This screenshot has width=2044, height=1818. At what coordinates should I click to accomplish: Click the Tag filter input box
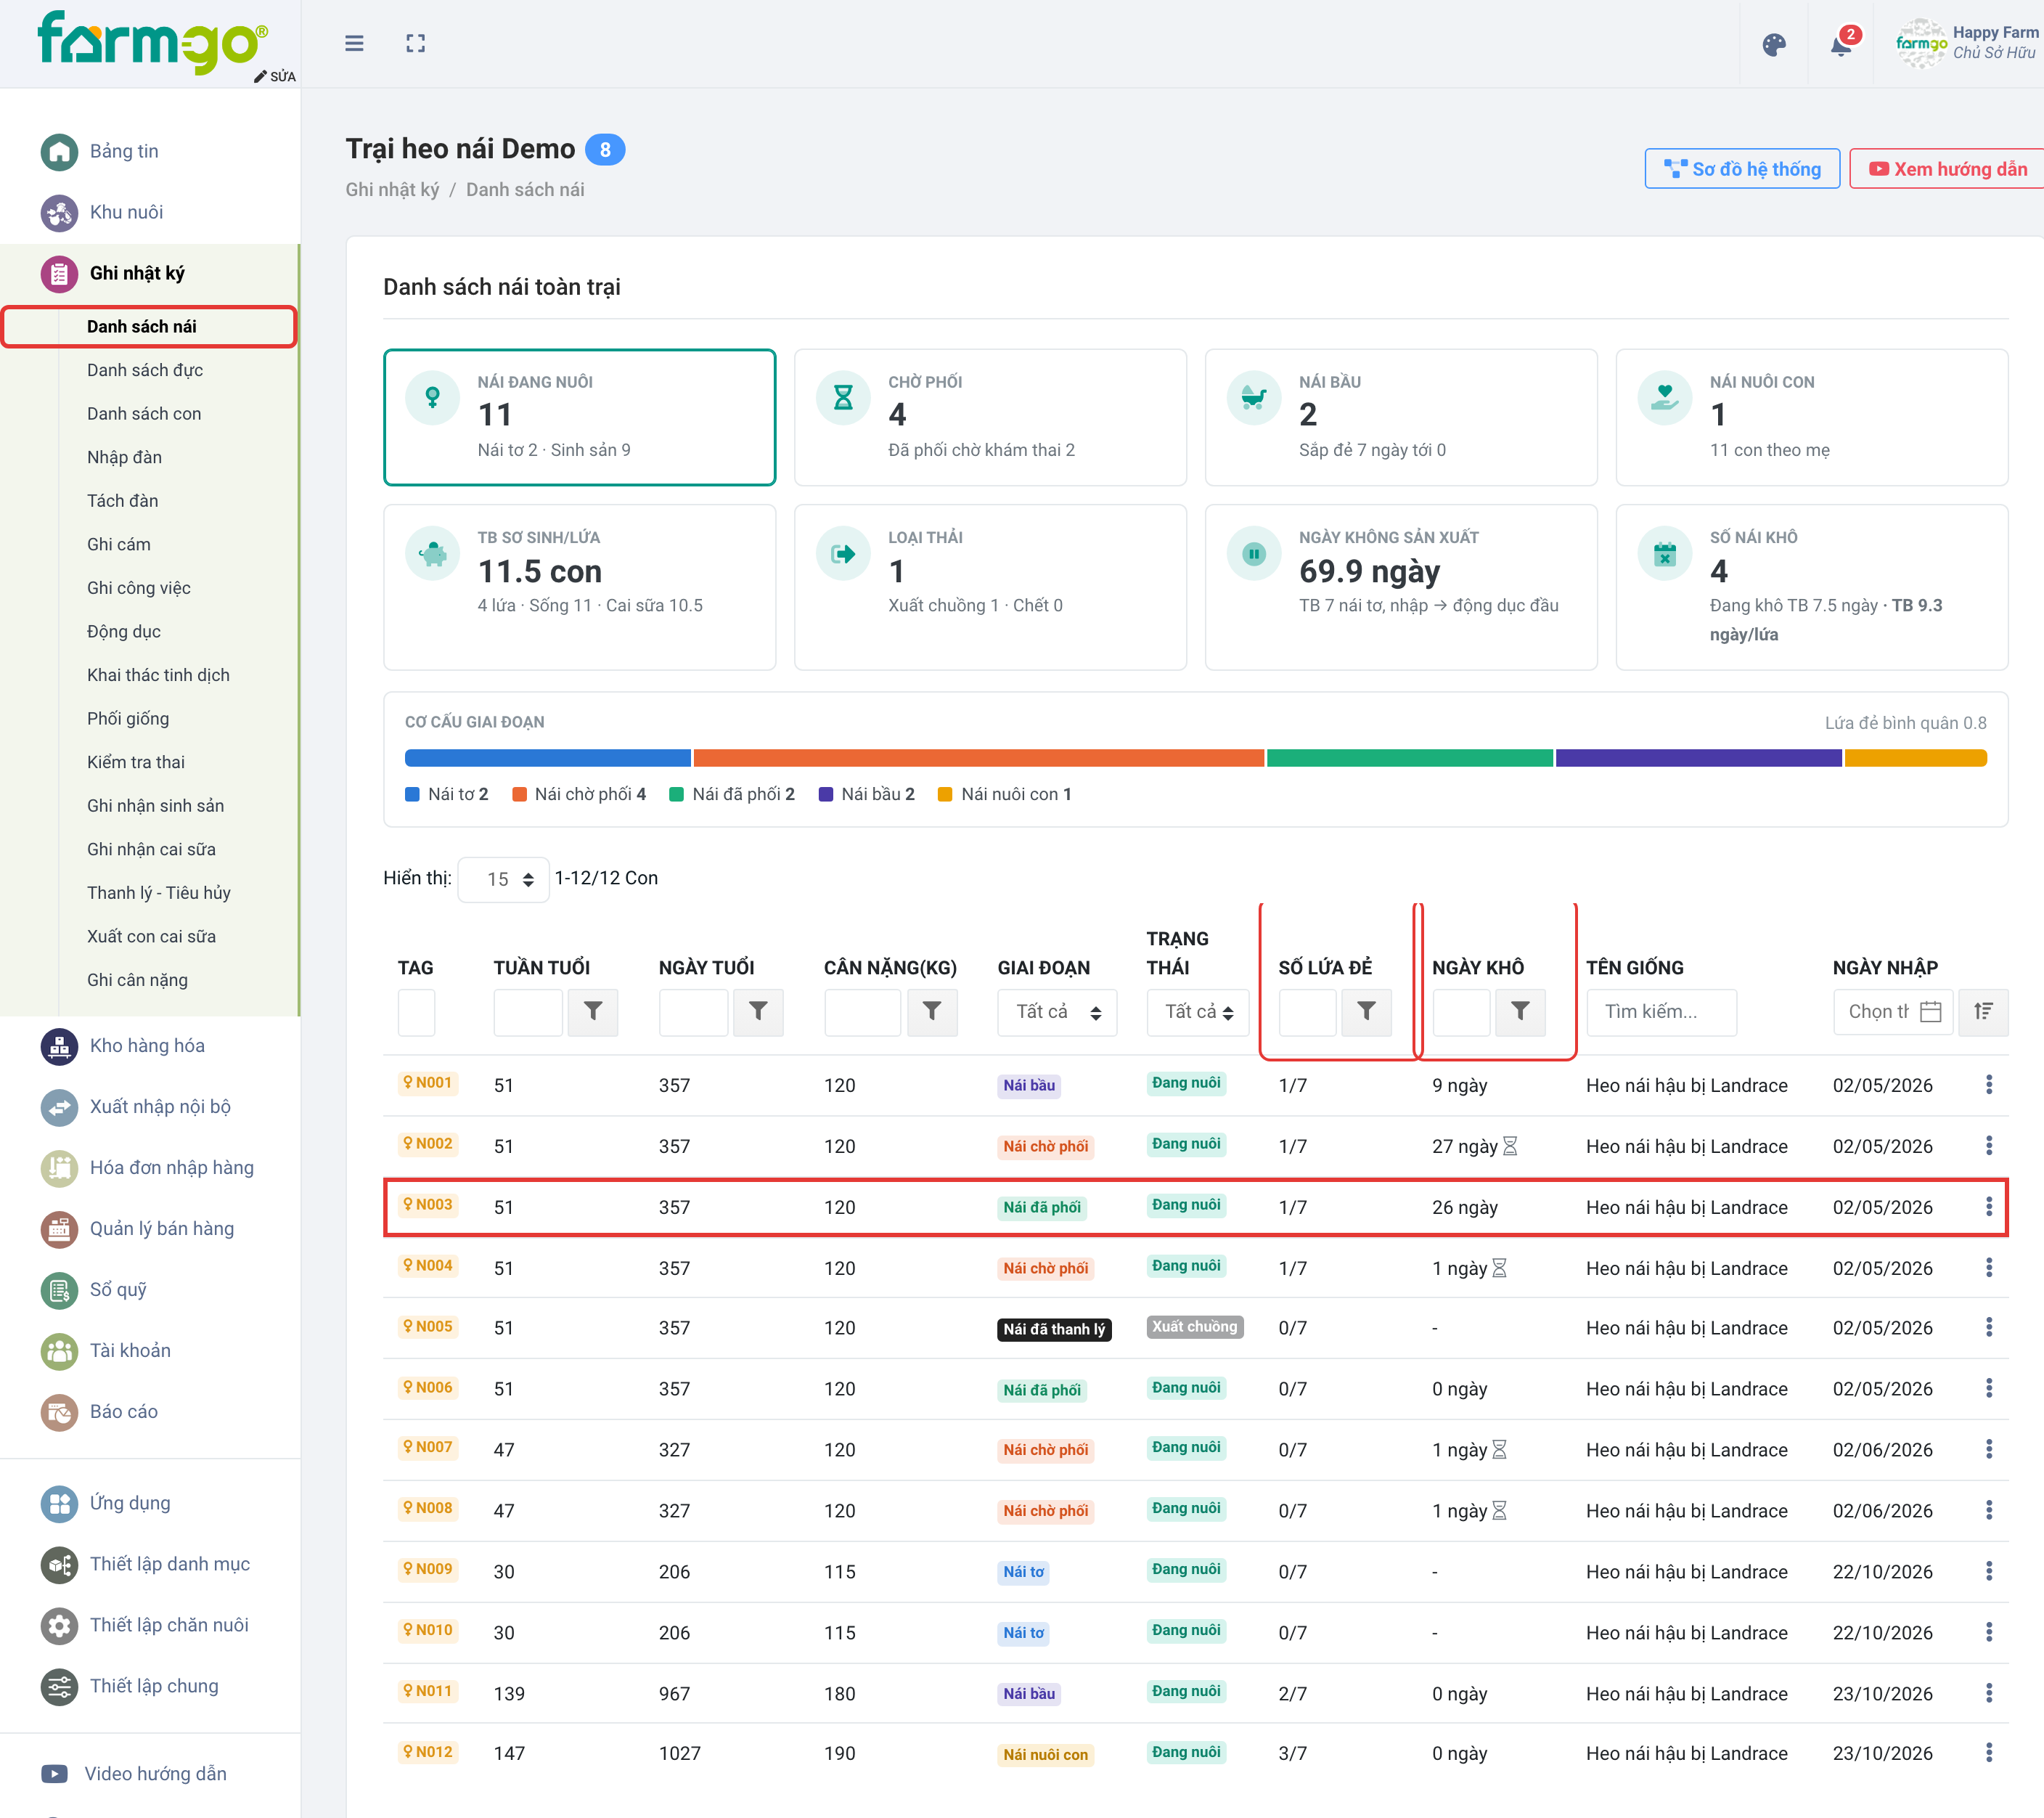click(416, 1012)
